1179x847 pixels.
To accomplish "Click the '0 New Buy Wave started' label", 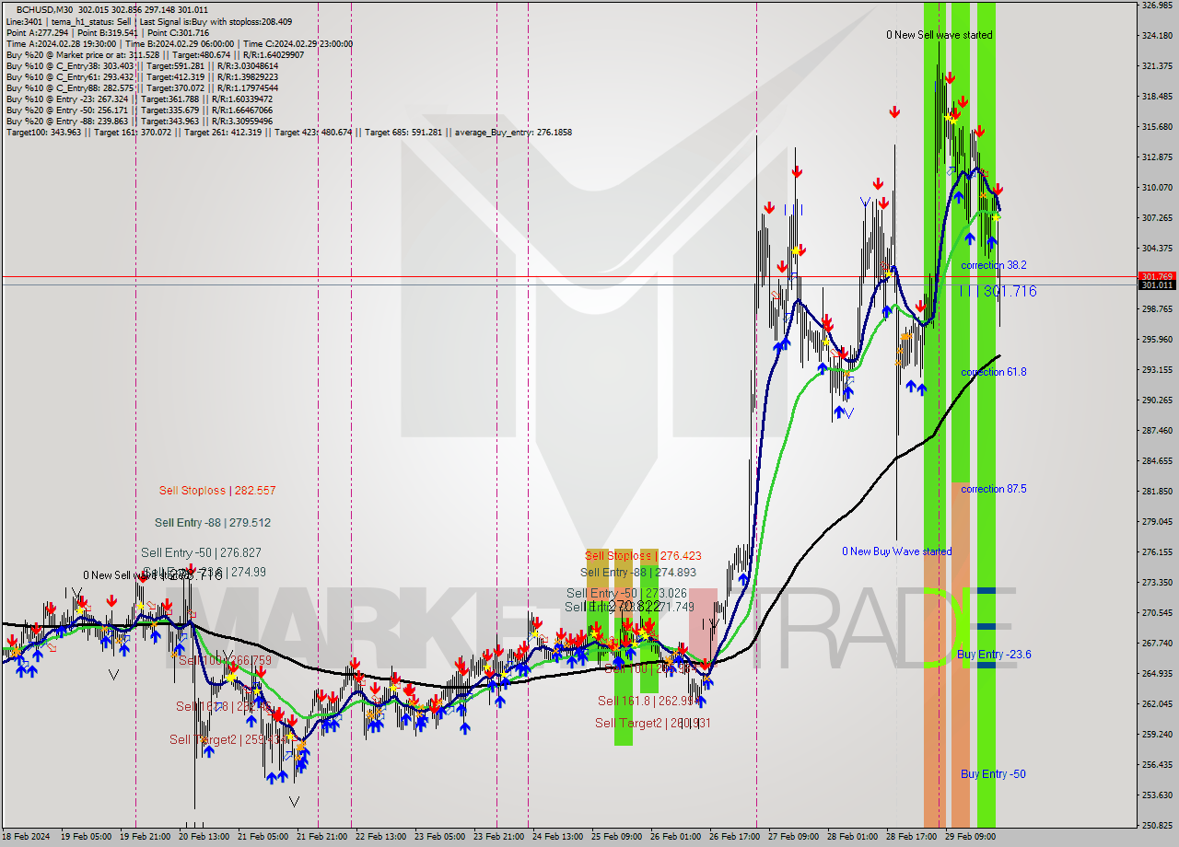I will (x=897, y=551).
